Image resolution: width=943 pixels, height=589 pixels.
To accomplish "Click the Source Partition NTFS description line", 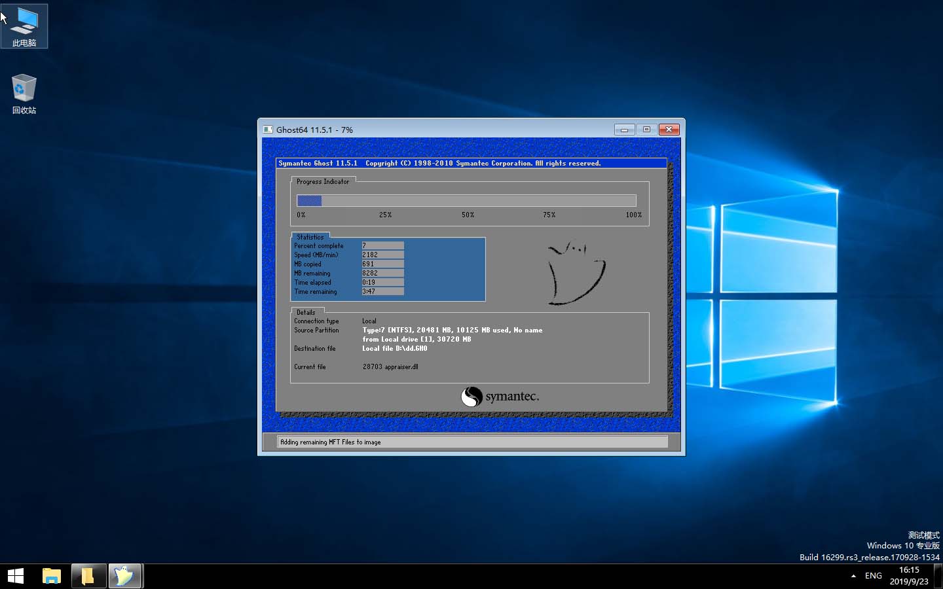I will click(453, 330).
